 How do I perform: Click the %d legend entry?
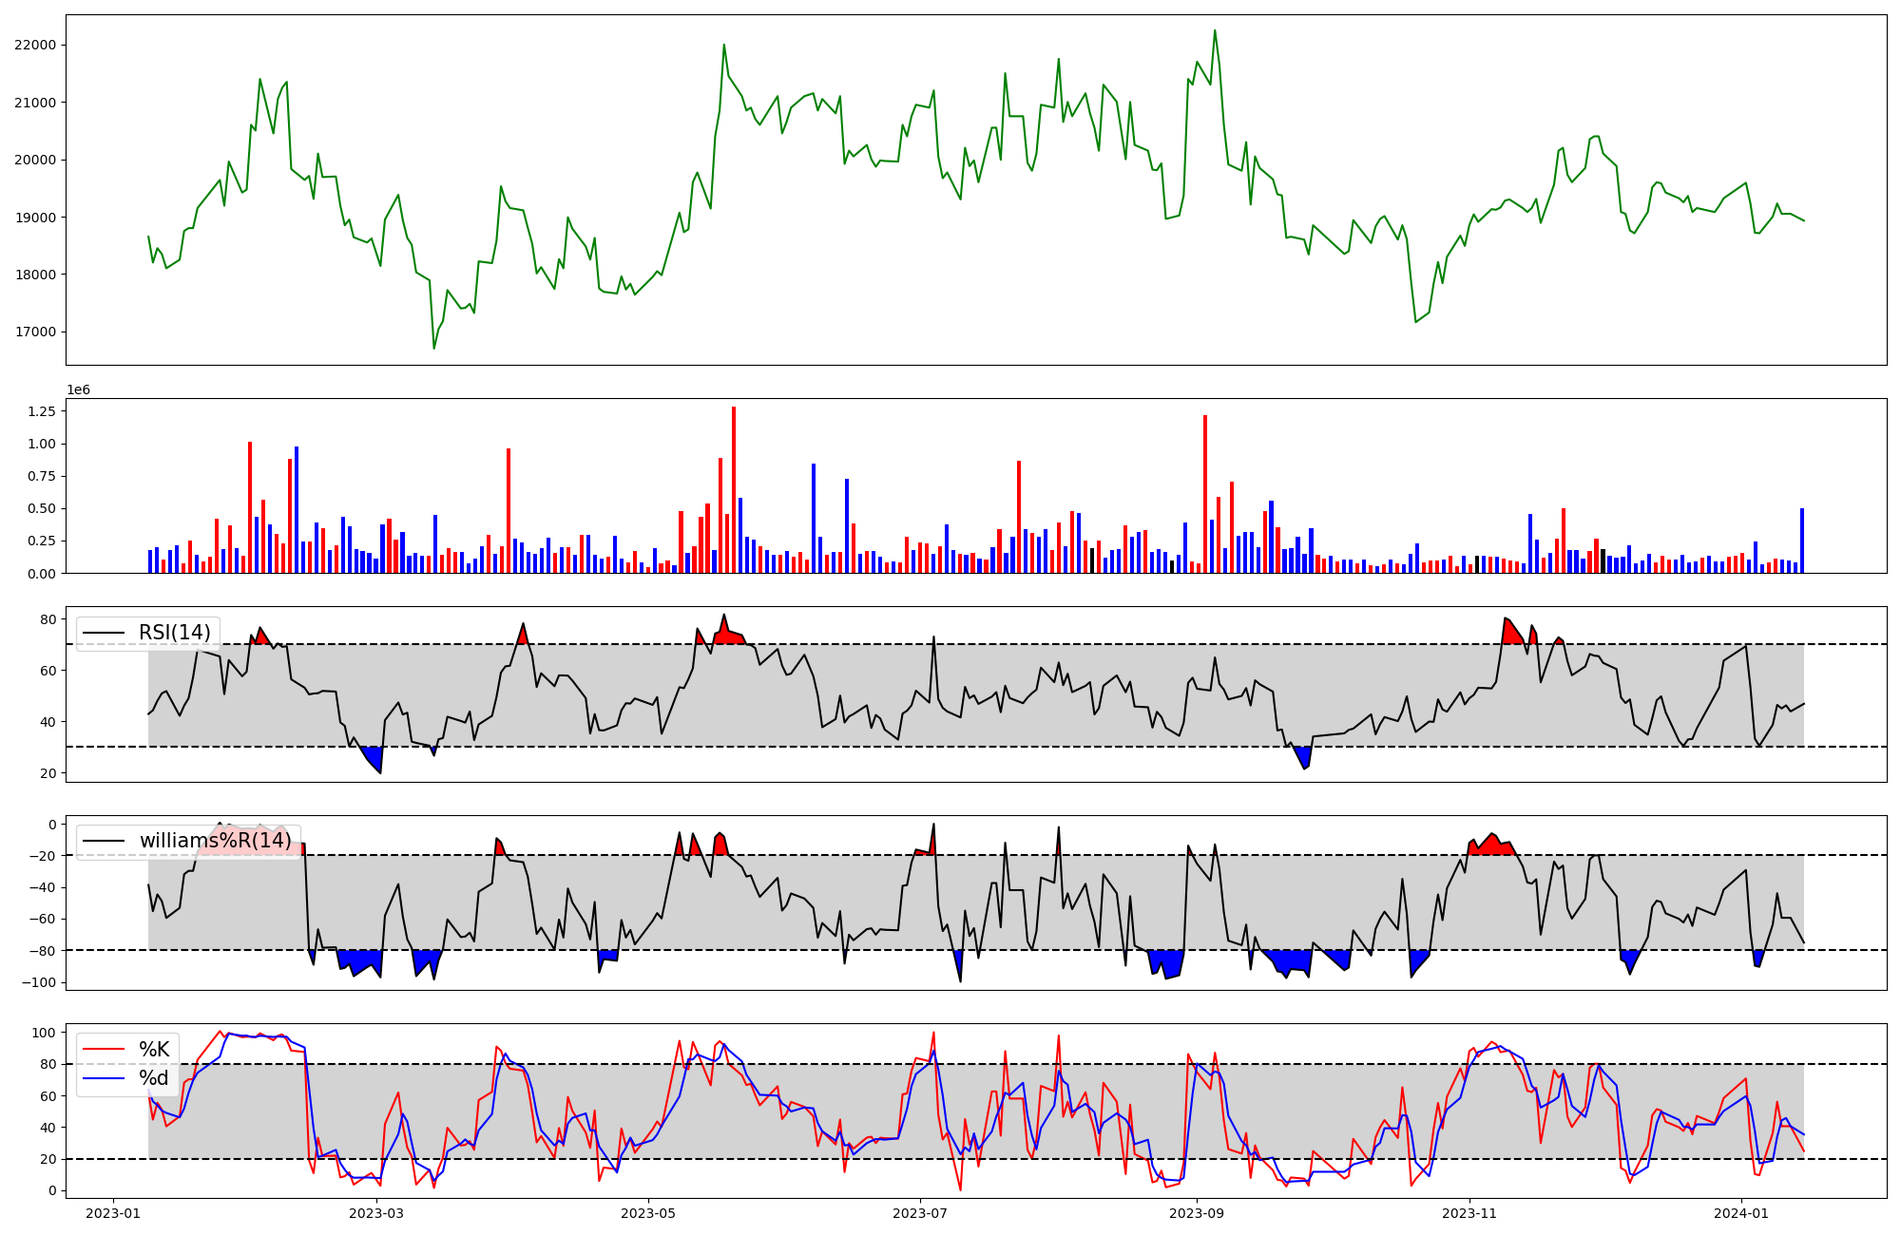point(154,1078)
